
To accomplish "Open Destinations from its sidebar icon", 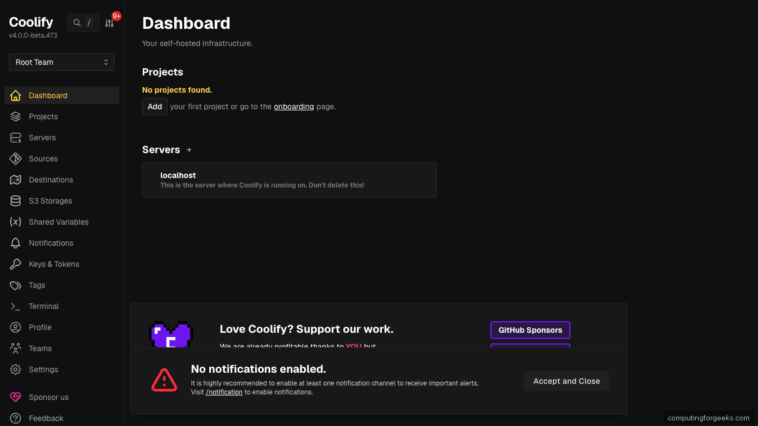I will [x=16, y=180].
